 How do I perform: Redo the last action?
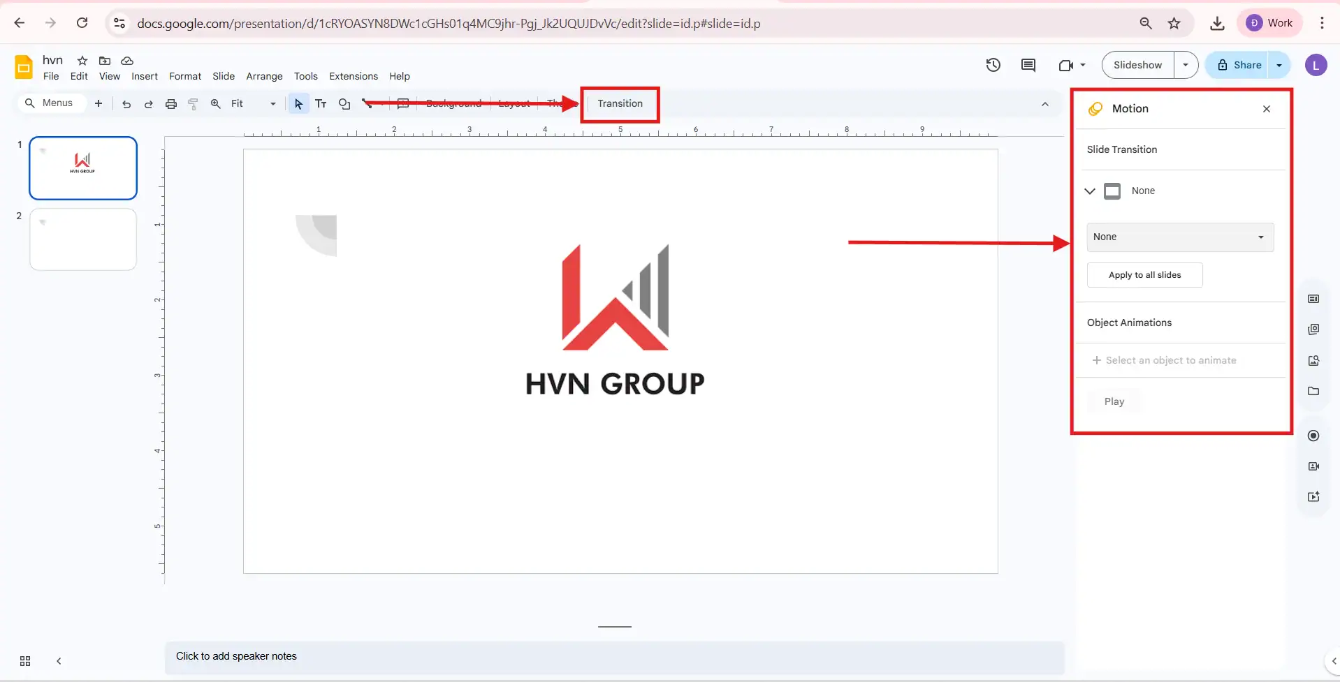coord(148,104)
